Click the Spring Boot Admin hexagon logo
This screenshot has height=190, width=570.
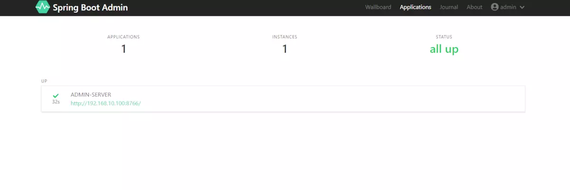[43, 7]
